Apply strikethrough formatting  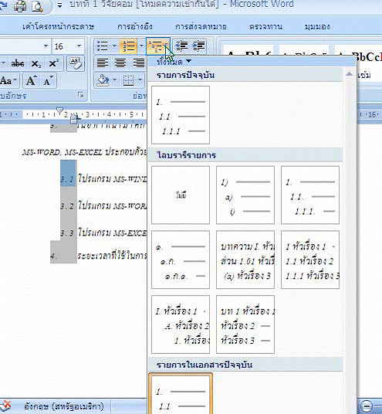18,63
